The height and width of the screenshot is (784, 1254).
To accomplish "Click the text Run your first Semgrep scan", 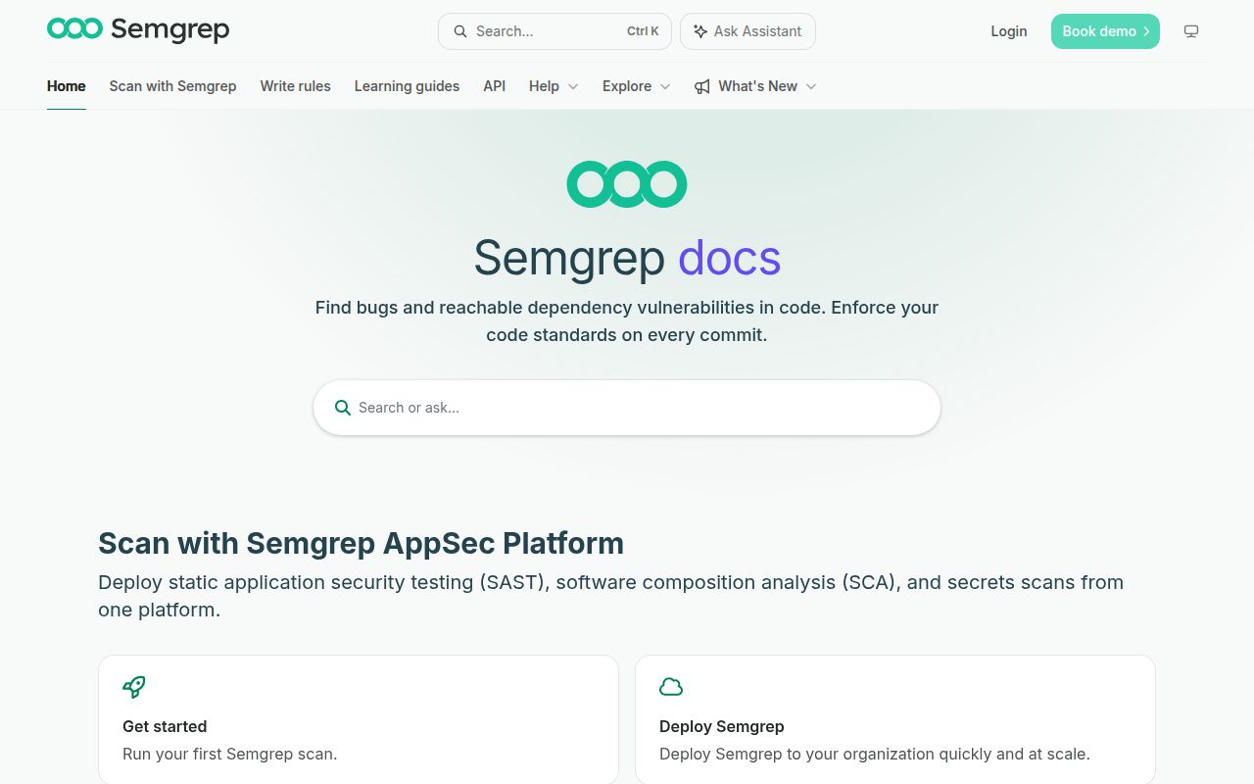I will tap(230, 754).
